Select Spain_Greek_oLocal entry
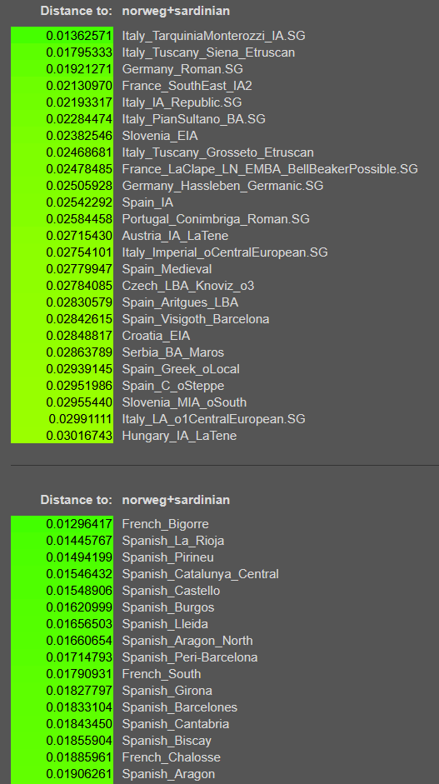This screenshot has width=439, height=784. [x=181, y=369]
